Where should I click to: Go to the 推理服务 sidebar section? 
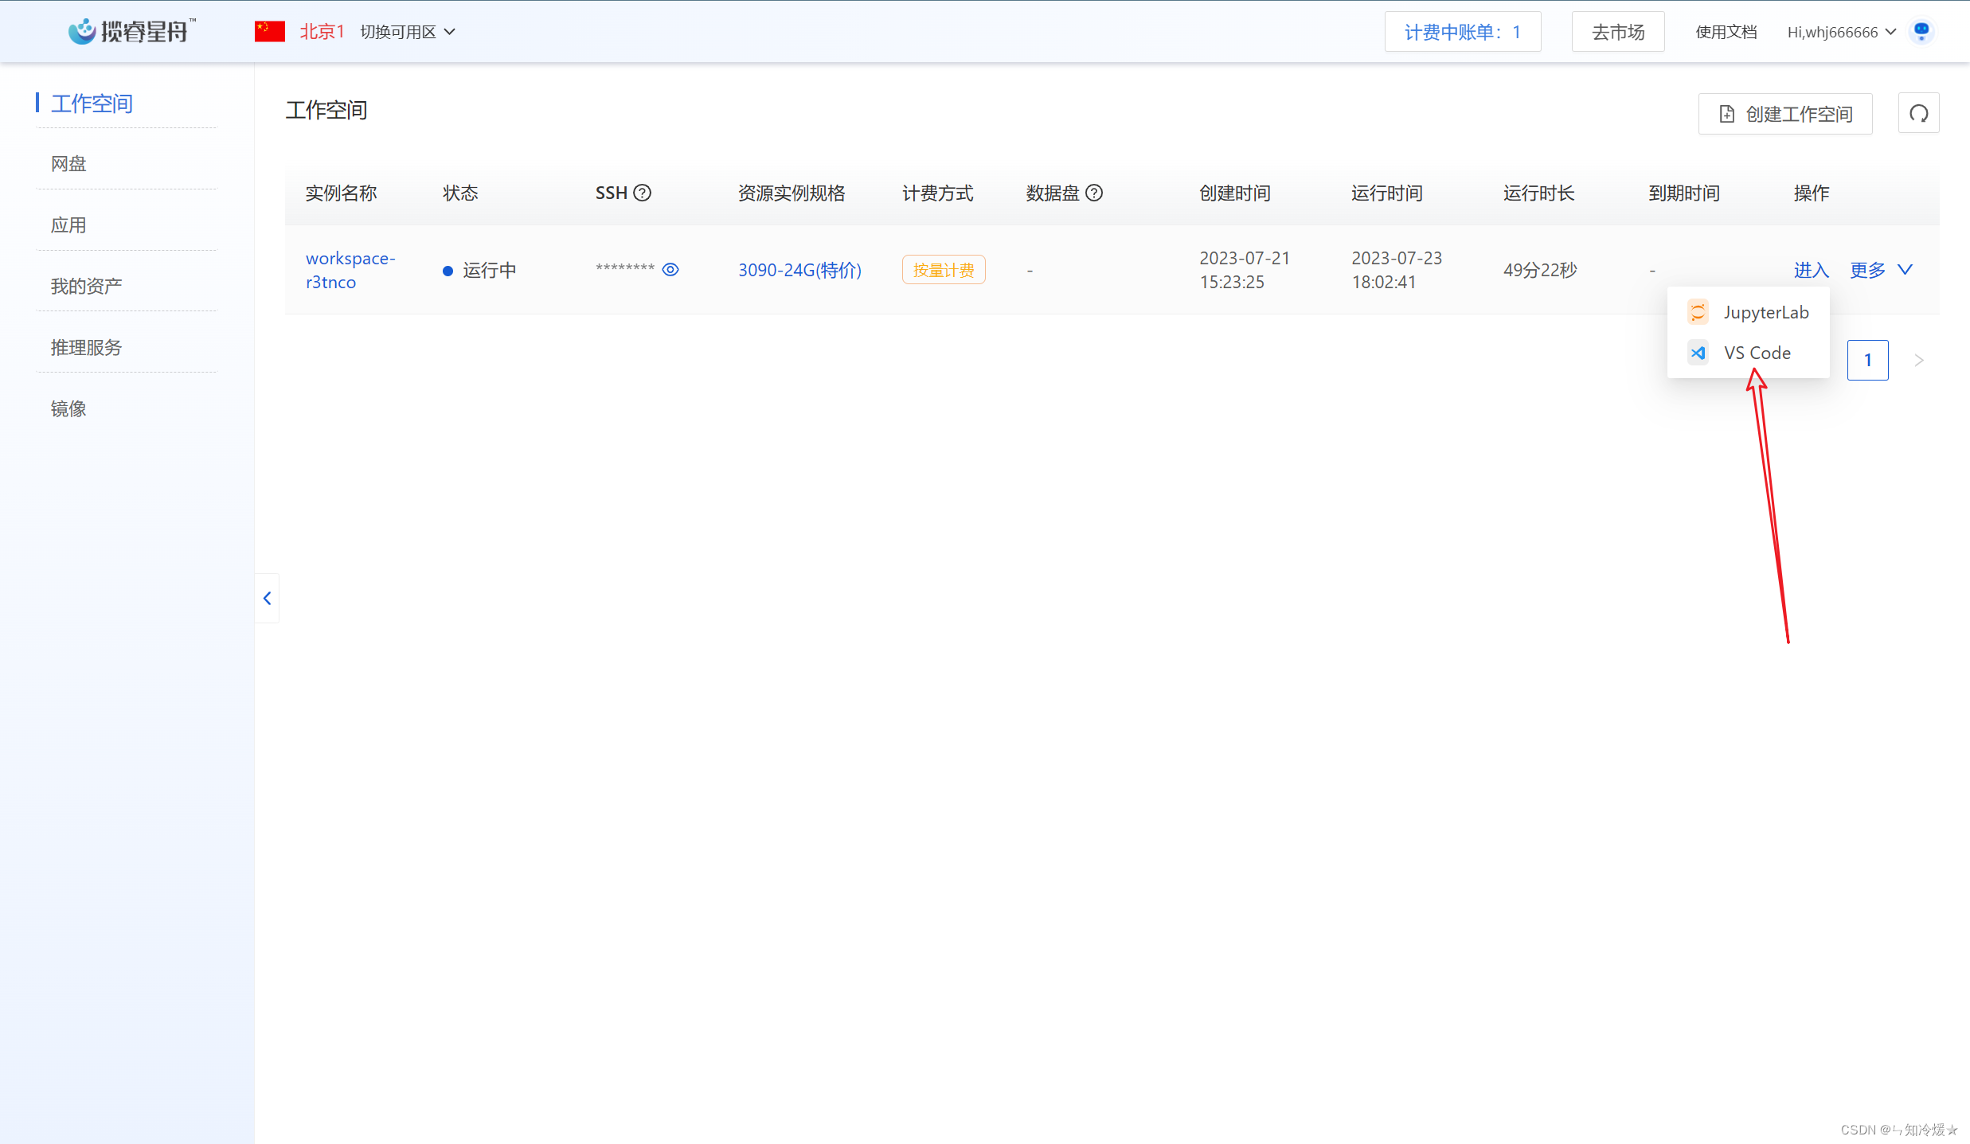coord(86,348)
